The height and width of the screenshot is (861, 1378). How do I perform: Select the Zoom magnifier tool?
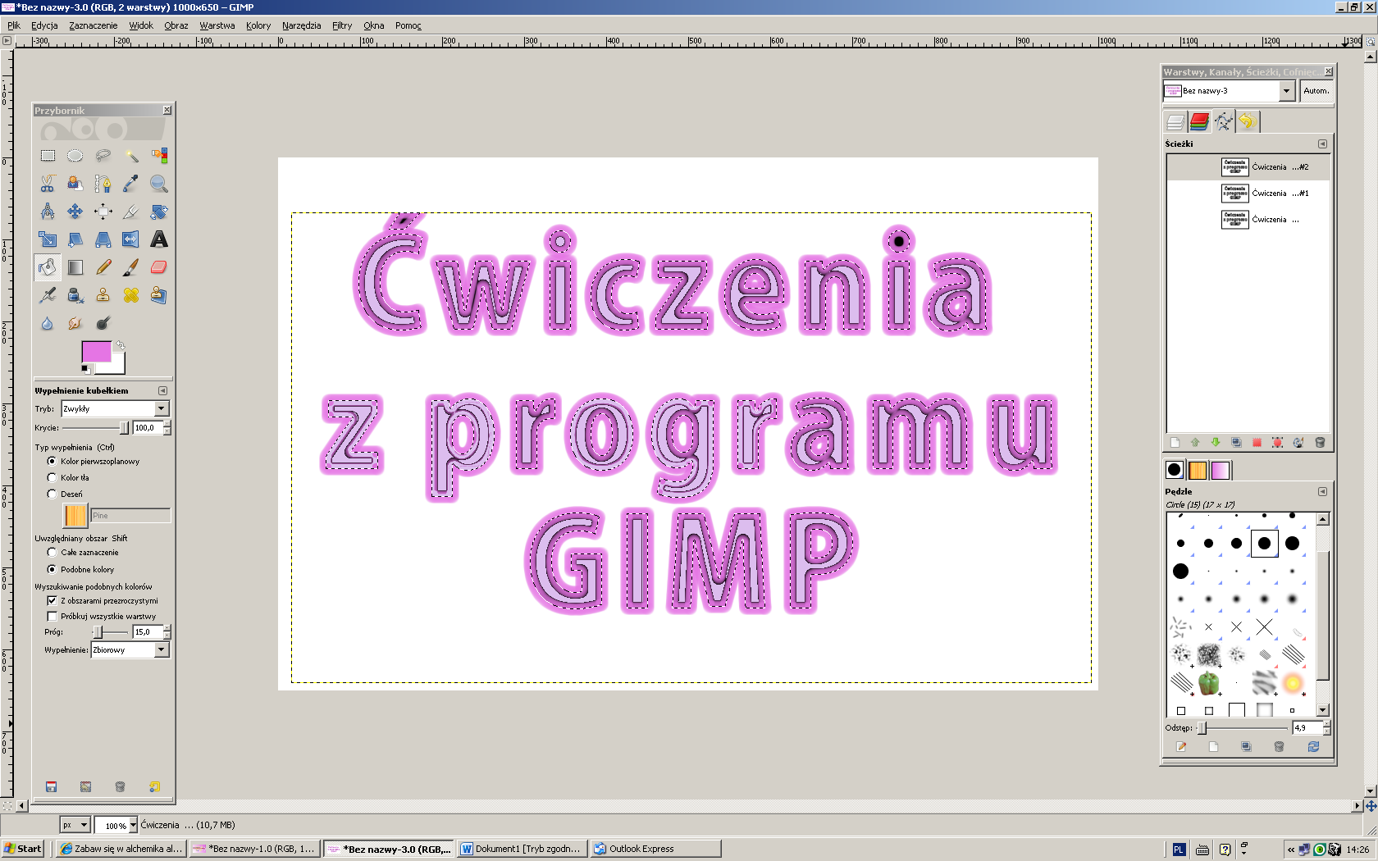click(158, 184)
